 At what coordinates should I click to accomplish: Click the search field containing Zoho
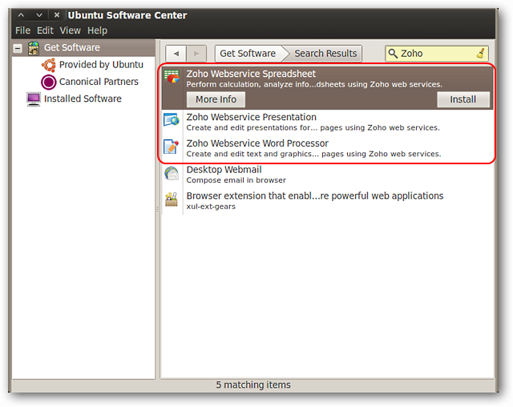tap(437, 54)
